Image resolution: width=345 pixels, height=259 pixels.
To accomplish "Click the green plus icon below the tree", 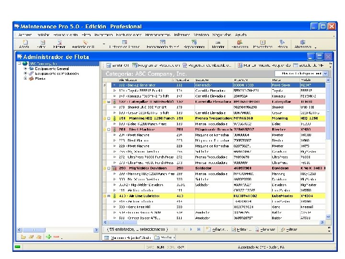I will click(48, 237).
